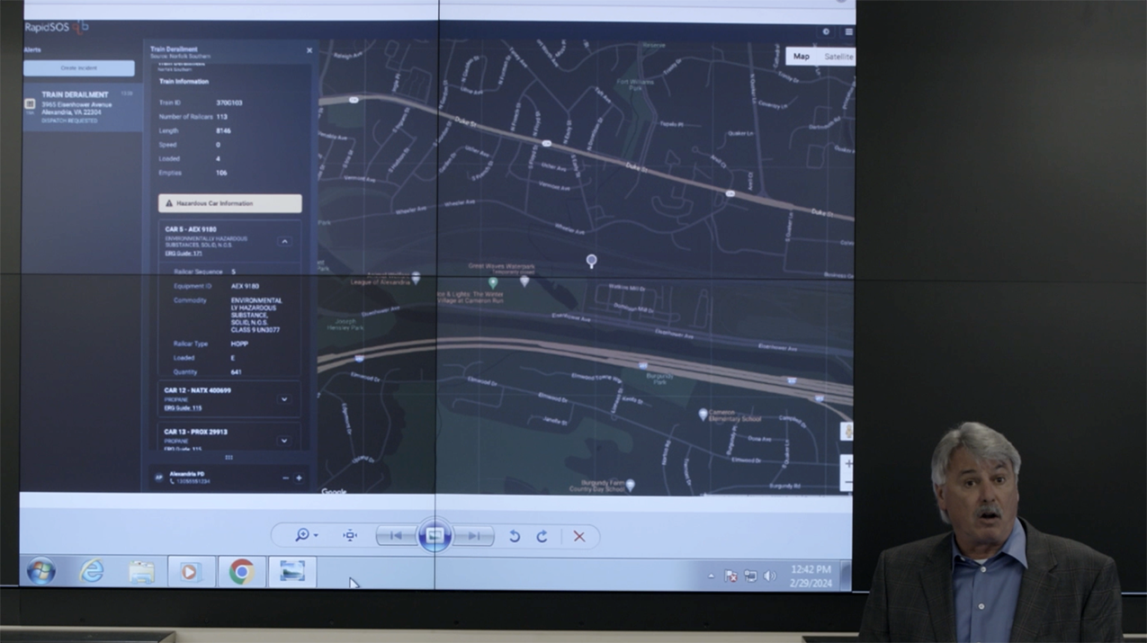Click the Windows Start orb

pyautogui.click(x=40, y=572)
